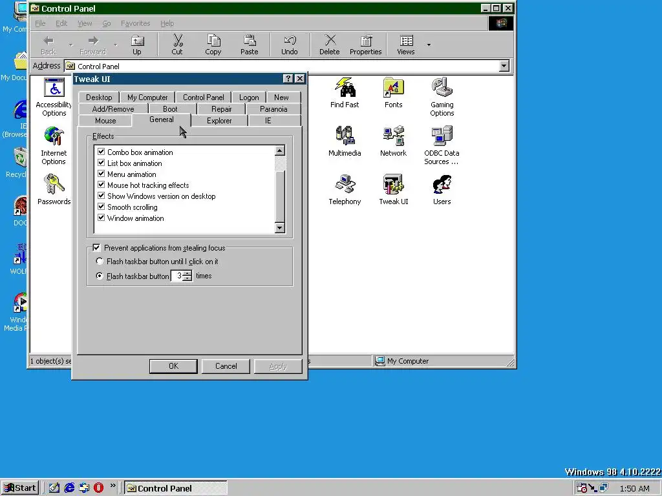Open the Passwords control panel icon
The image size is (662, 496).
tap(54, 190)
